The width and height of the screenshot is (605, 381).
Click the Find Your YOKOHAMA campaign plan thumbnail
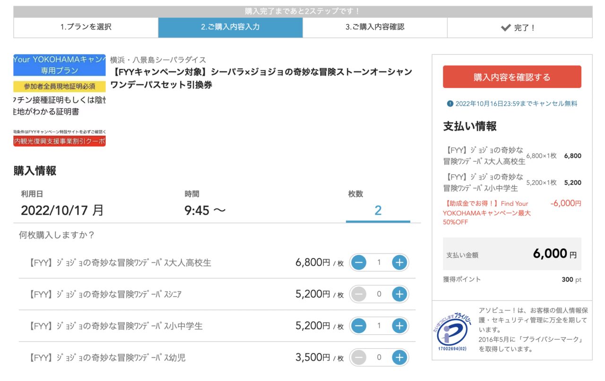[60, 100]
